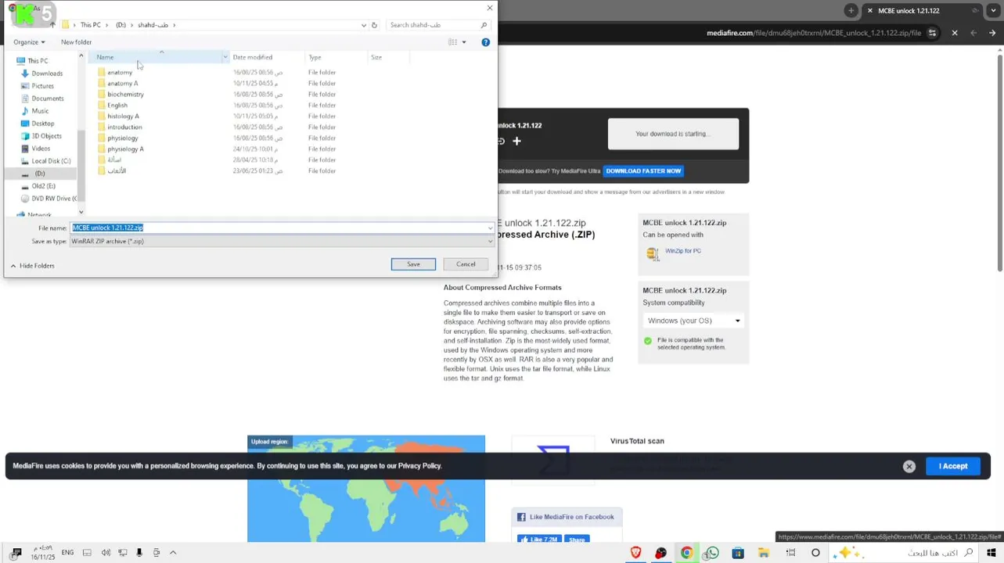Sort by Date modified column header
The width and height of the screenshot is (1004, 563).
tap(266, 57)
